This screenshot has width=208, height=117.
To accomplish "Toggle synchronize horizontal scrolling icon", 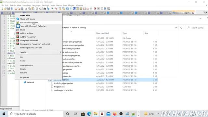I will 63,9.
